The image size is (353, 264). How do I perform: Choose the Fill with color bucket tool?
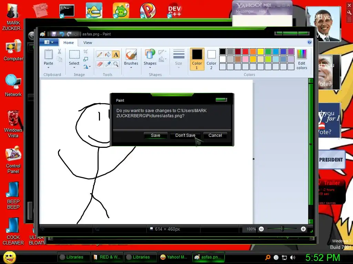click(x=108, y=55)
